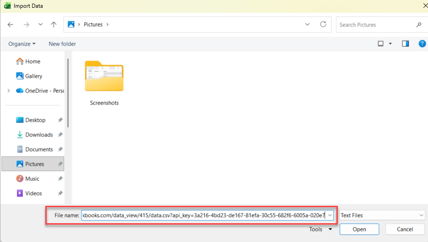Expand chevron after Pictures in address bar
The width and height of the screenshot is (428, 242).
[108, 25]
